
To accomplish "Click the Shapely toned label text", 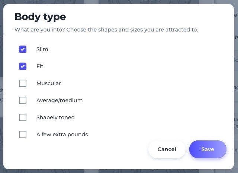I will [x=55, y=117].
